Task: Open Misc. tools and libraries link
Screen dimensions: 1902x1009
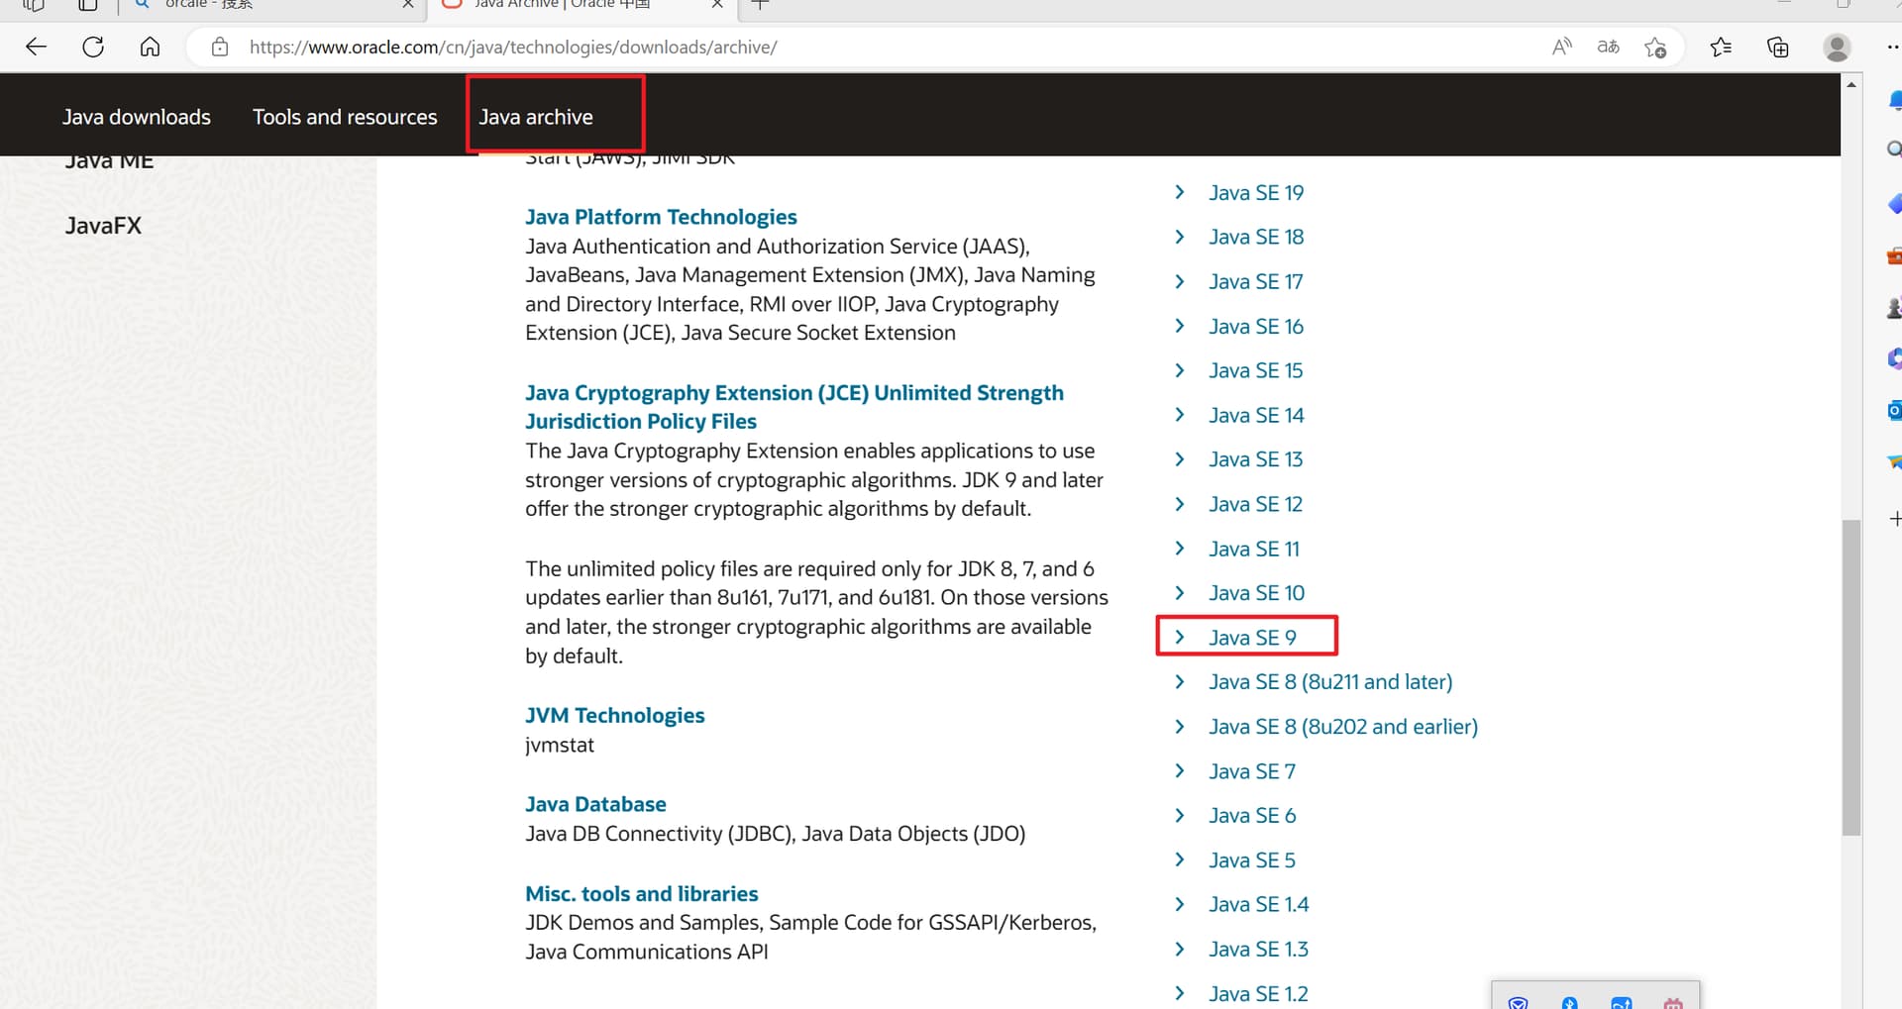Action: [641, 894]
